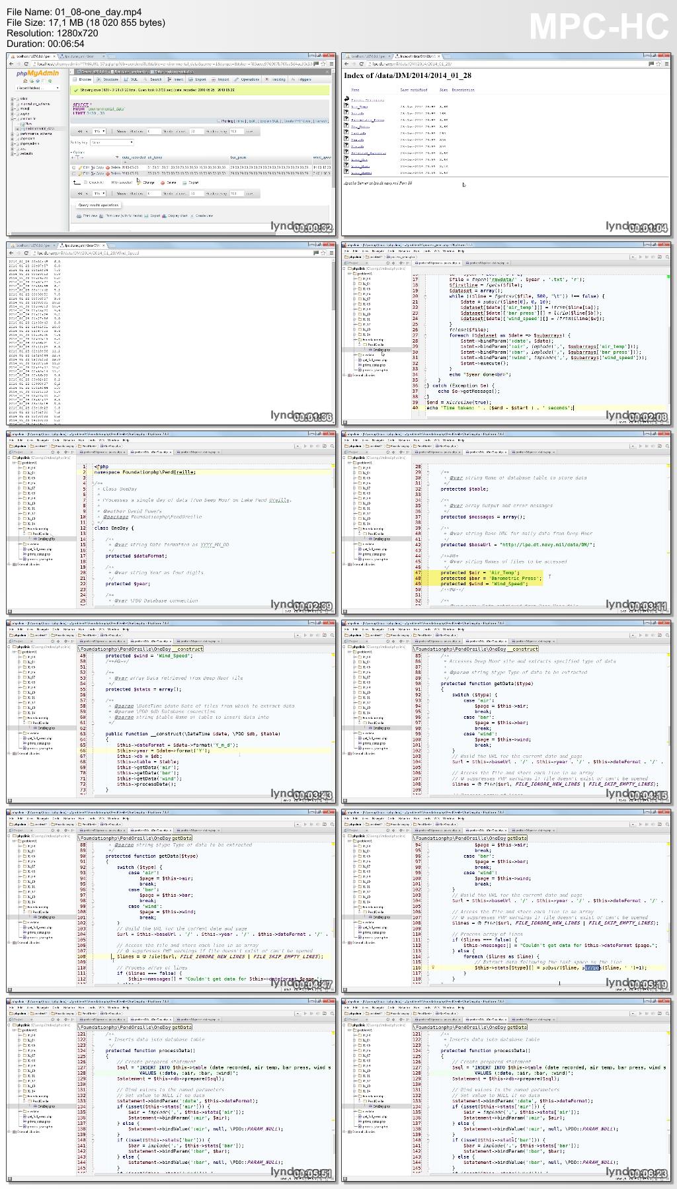Expand performance_schema database tree node
The width and height of the screenshot is (677, 1189).
12,134
